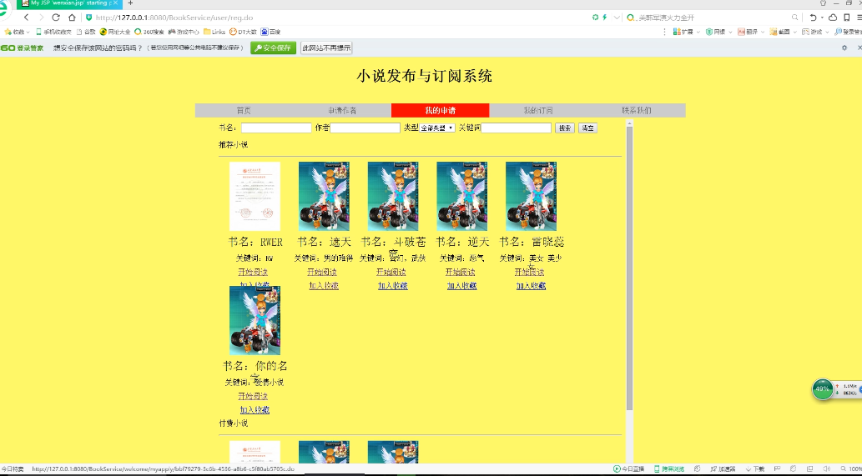Image resolution: width=862 pixels, height=476 pixels.
Task: Expand the dropdown arrow beside 截图
Action: click(795, 32)
